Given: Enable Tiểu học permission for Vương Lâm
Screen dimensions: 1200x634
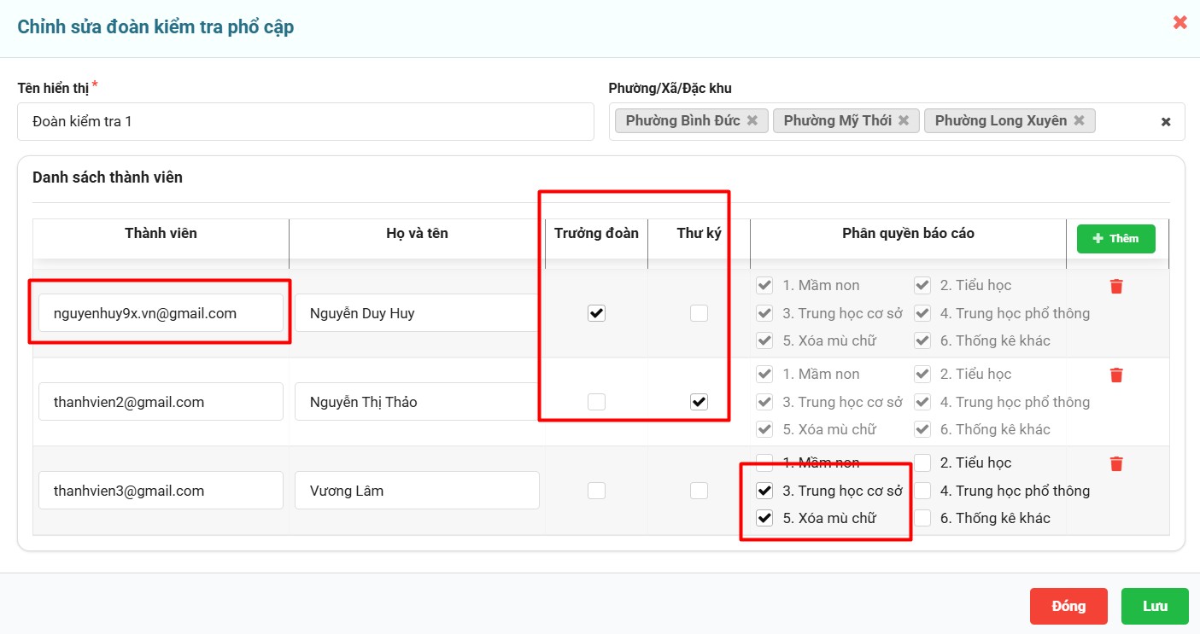Looking at the screenshot, I should pos(922,463).
